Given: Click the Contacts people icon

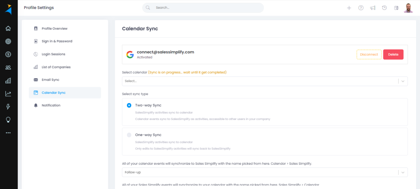Looking at the screenshot, I should [x=8, y=67].
